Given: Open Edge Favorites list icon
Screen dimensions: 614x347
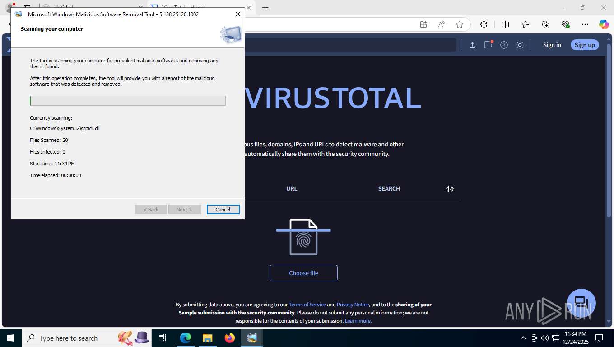Looking at the screenshot, I should (x=526, y=24).
